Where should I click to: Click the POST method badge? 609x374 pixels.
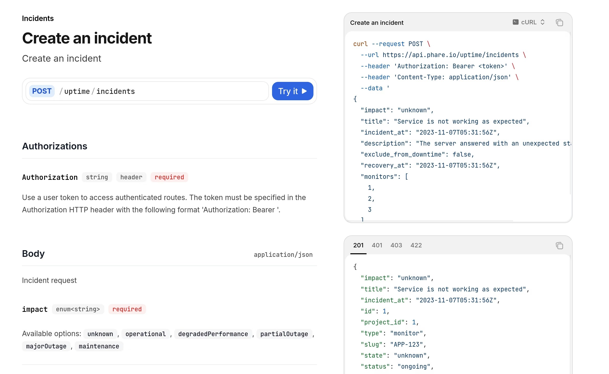[x=42, y=91]
